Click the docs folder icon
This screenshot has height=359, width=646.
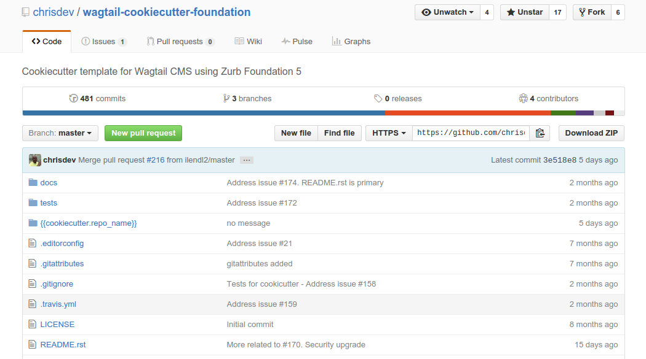point(33,182)
